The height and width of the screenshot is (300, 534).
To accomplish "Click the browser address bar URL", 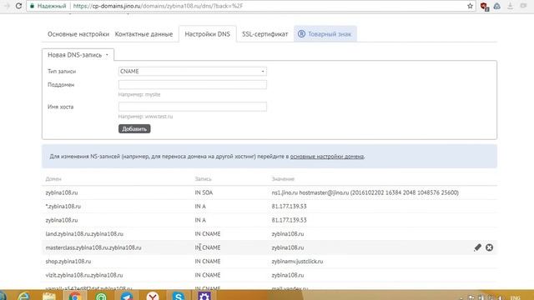I will coord(158,6).
